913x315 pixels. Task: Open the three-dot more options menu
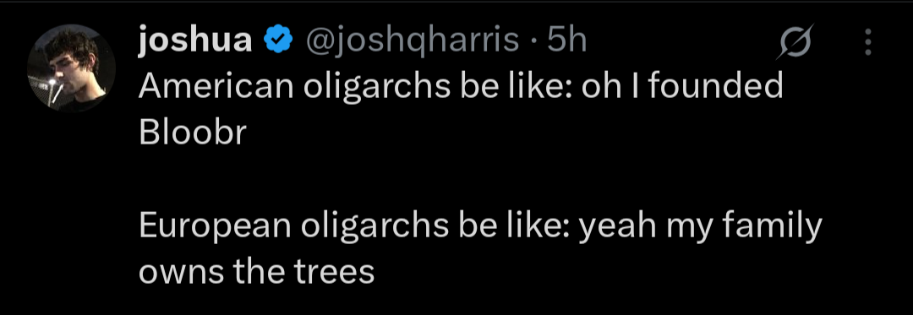[x=868, y=42]
